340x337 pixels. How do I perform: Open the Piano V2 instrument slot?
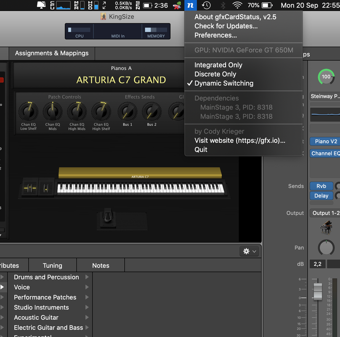coord(325,142)
